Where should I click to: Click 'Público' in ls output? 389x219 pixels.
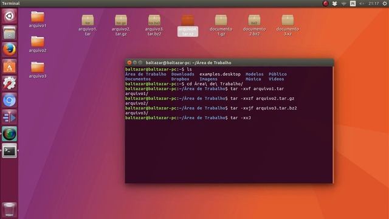(278, 74)
